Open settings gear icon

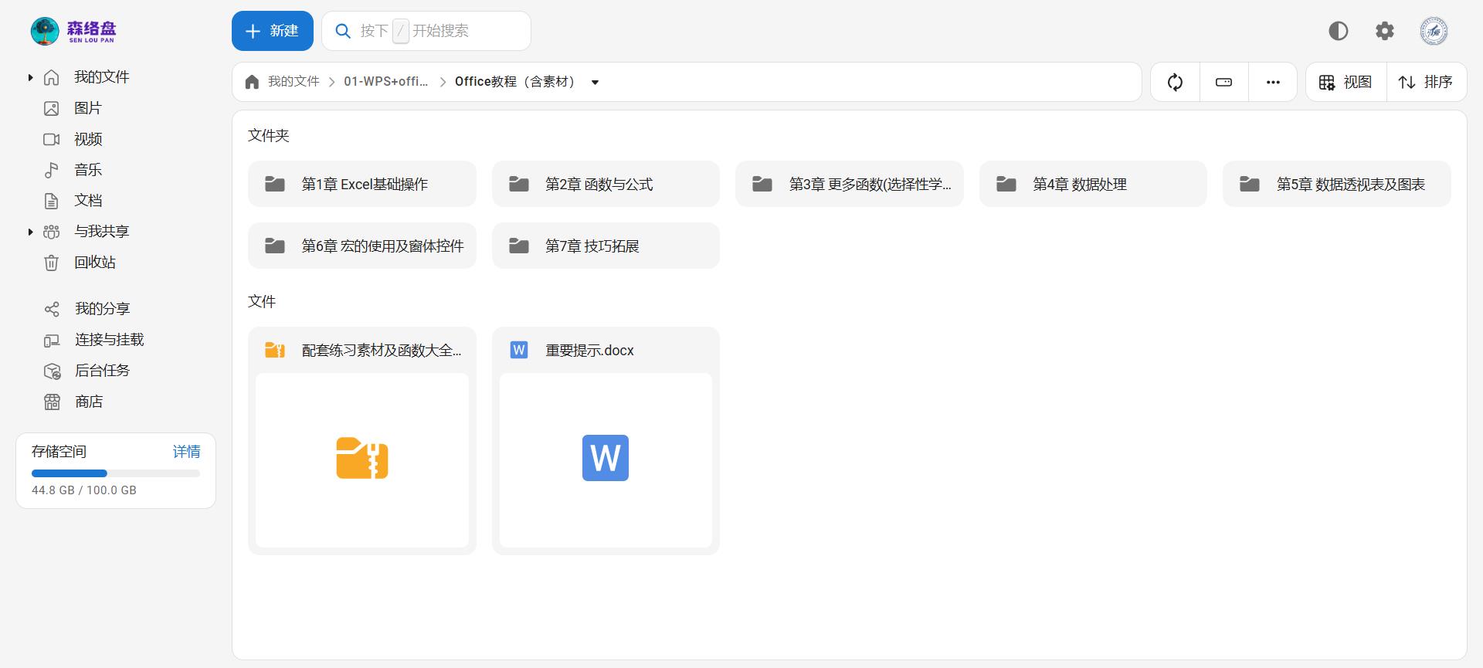click(x=1385, y=31)
